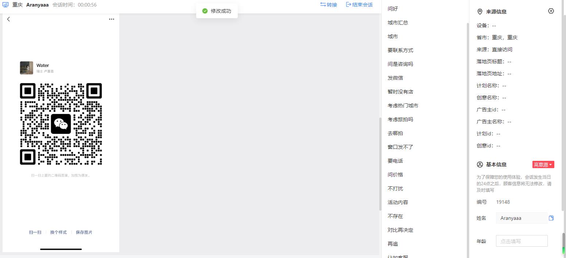Select the 再追 quick reply
This screenshot has width=566, height=258.
point(393,244)
